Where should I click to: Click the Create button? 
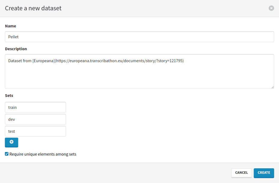point(264,173)
